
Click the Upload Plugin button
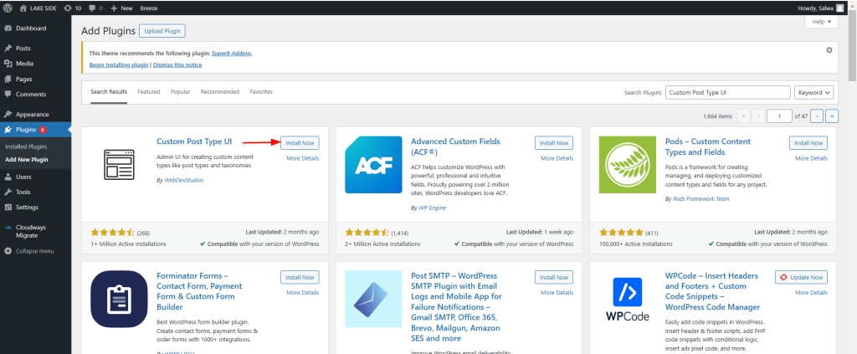pyautogui.click(x=162, y=31)
